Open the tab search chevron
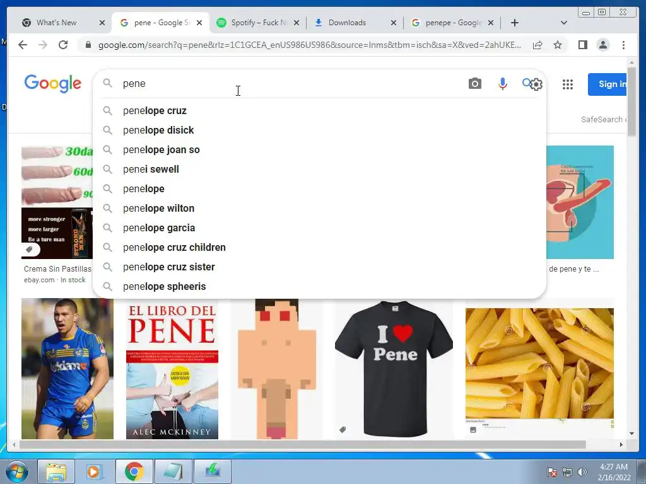The height and width of the screenshot is (484, 646). [563, 23]
